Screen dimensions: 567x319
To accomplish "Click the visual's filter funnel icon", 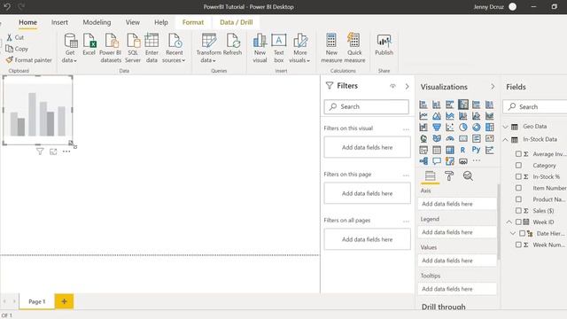I will click(x=40, y=152).
